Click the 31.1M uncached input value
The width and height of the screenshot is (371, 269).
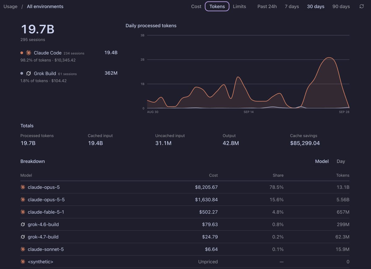click(163, 143)
